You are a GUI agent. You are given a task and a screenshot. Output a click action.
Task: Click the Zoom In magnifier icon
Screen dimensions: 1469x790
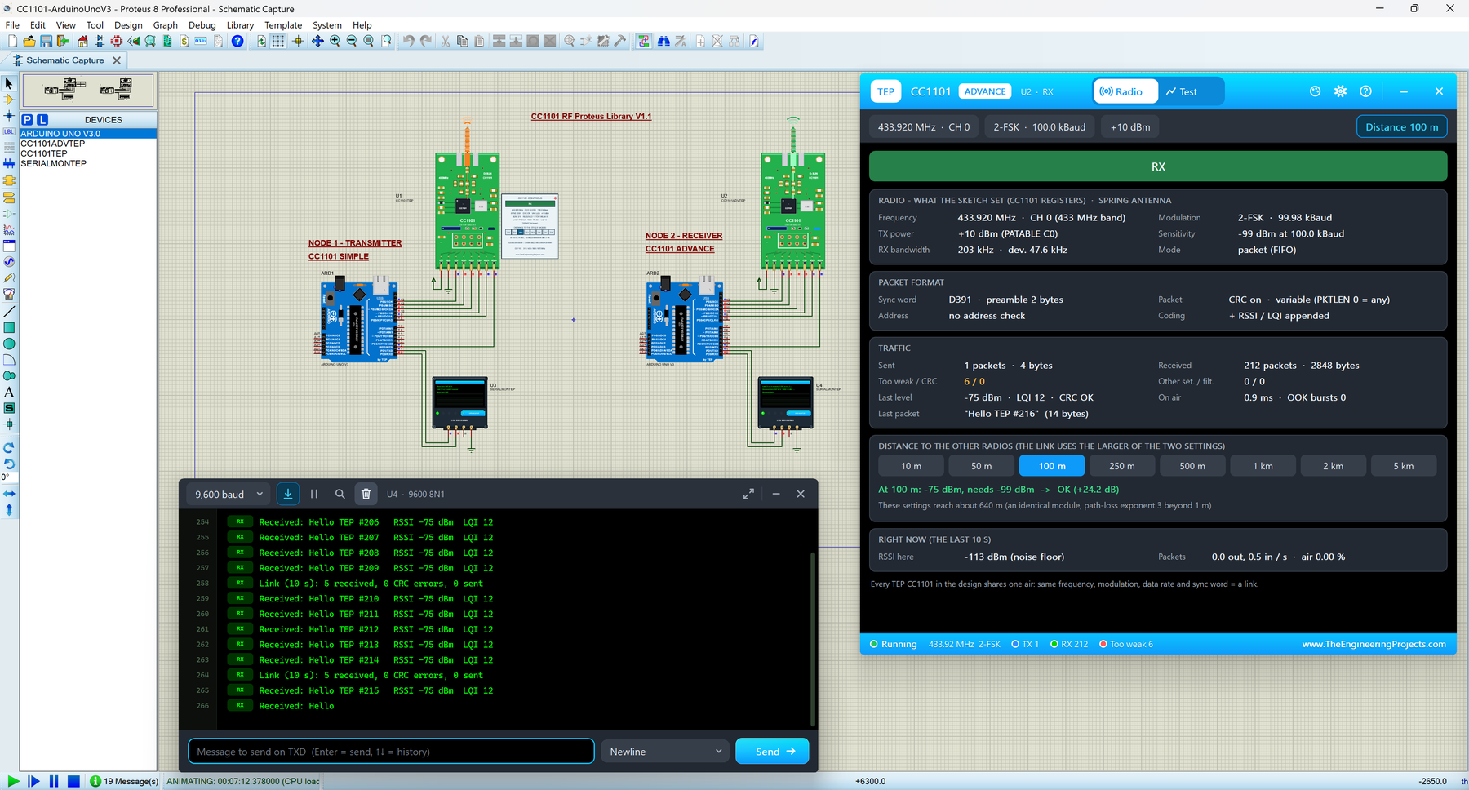(x=335, y=41)
